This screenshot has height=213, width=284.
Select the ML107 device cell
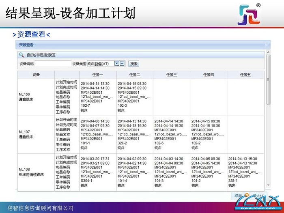[x=36, y=134]
